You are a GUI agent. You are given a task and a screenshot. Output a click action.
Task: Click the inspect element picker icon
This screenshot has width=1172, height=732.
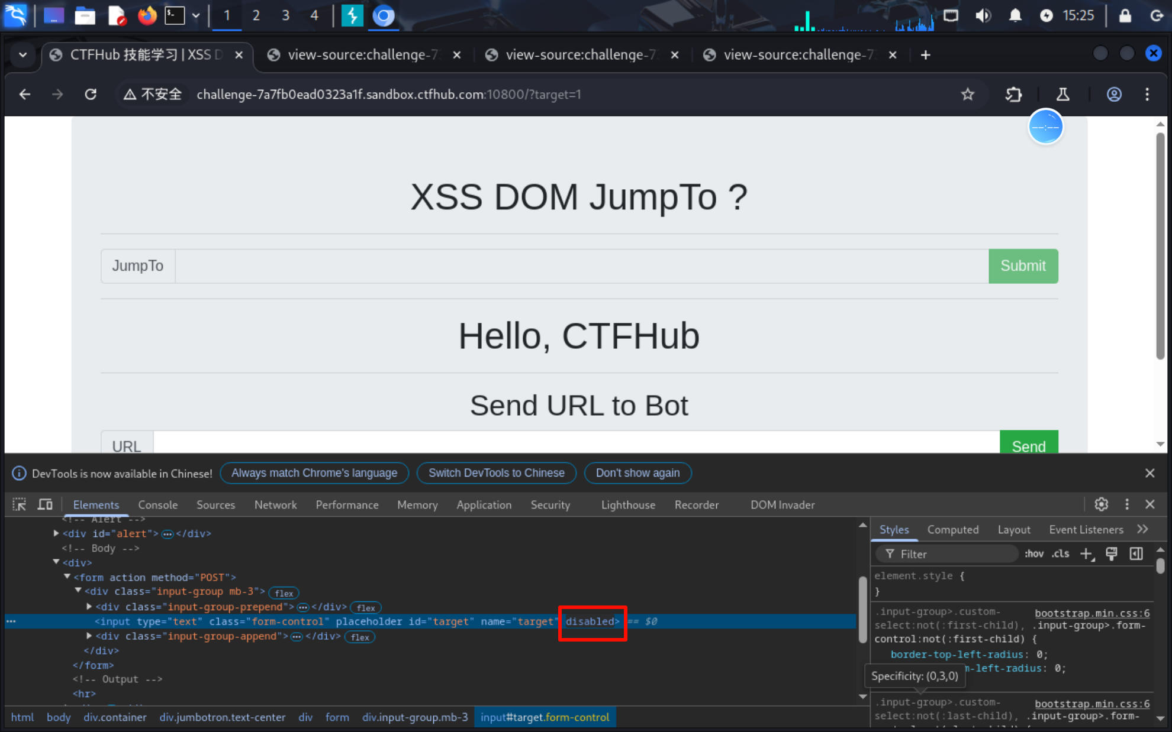point(19,504)
